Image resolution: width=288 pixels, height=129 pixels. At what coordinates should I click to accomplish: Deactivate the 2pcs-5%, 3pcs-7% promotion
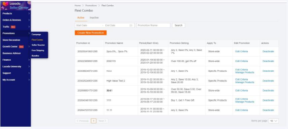coord(268,51)
